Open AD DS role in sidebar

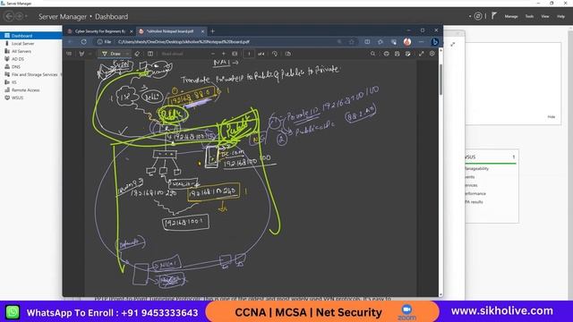point(18,59)
